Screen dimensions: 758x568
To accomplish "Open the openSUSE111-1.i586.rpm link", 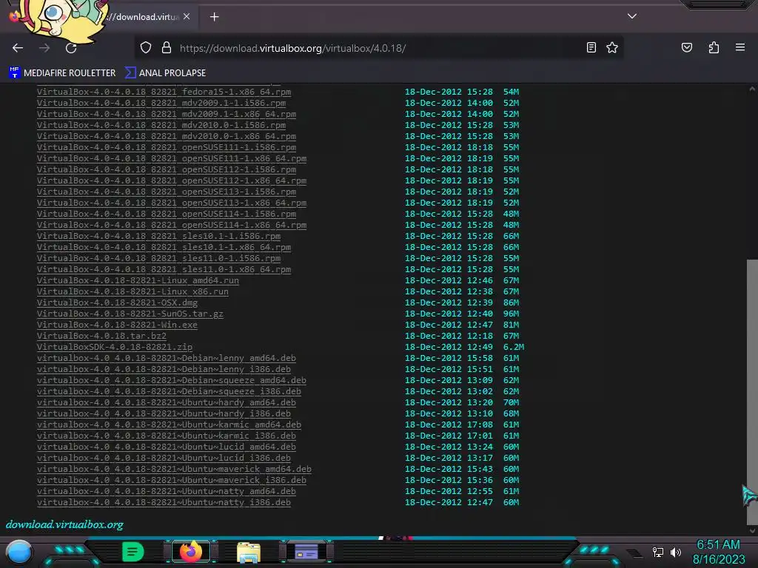I will [x=167, y=147].
